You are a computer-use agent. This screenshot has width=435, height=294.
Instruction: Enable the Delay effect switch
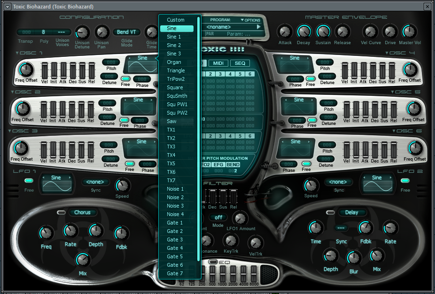point(330,212)
